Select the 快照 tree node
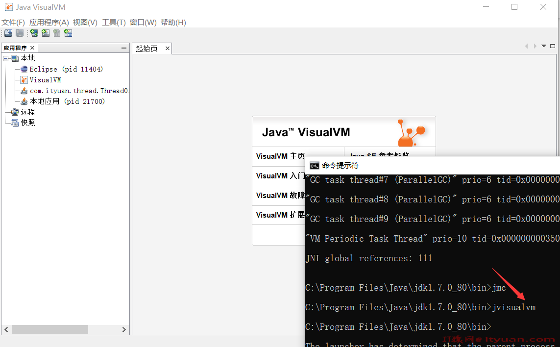 (x=28, y=123)
